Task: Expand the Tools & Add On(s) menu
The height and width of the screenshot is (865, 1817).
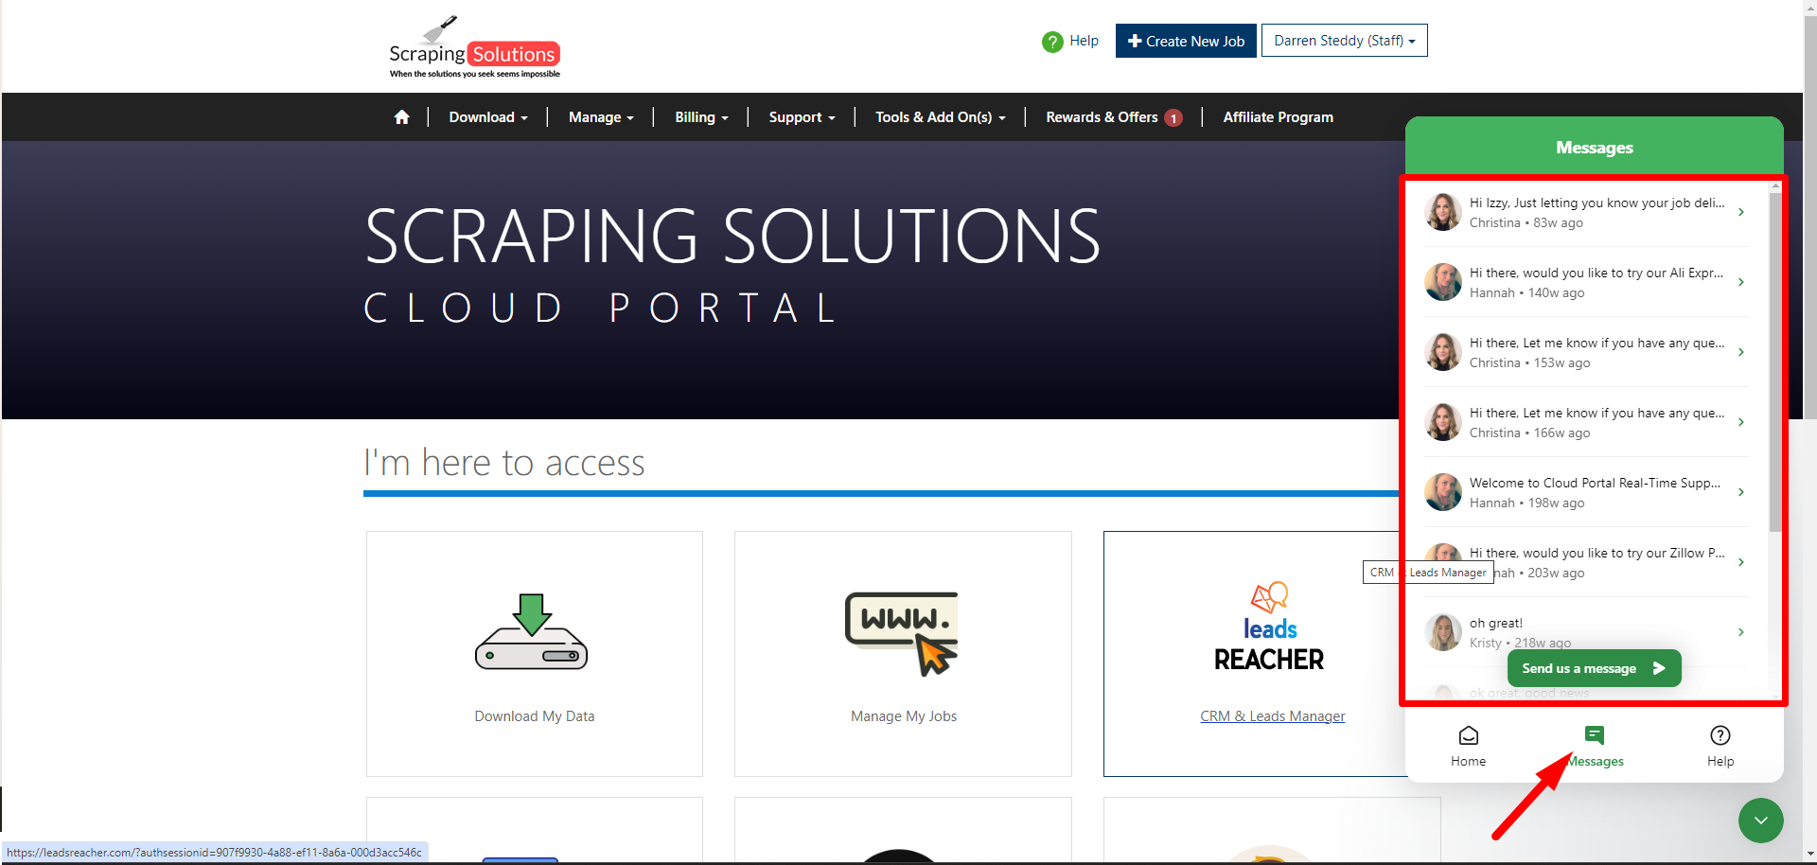Action: click(x=941, y=117)
